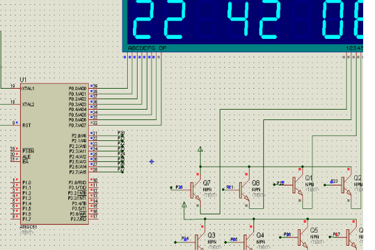Screen dimensions: 375x250
Task: Select the Q7 NPN transistor symbol
Action: pos(196,190)
